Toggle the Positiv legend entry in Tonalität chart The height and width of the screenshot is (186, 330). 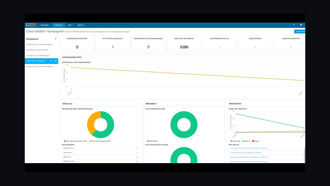click(246, 141)
